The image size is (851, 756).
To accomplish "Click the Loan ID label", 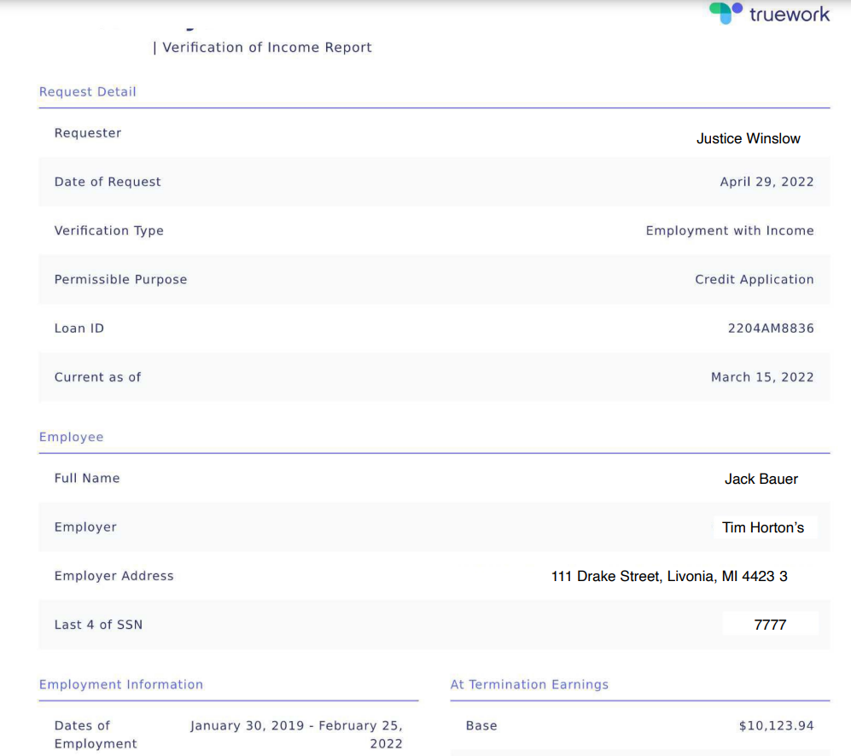I will coord(79,329).
